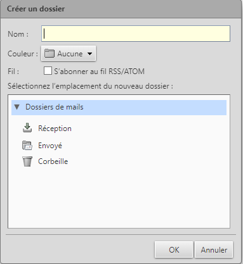Click the Créer un dossier title bar
The height and width of the screenshot is (264, 243).
pyautogui.click(x=121, y=9)
